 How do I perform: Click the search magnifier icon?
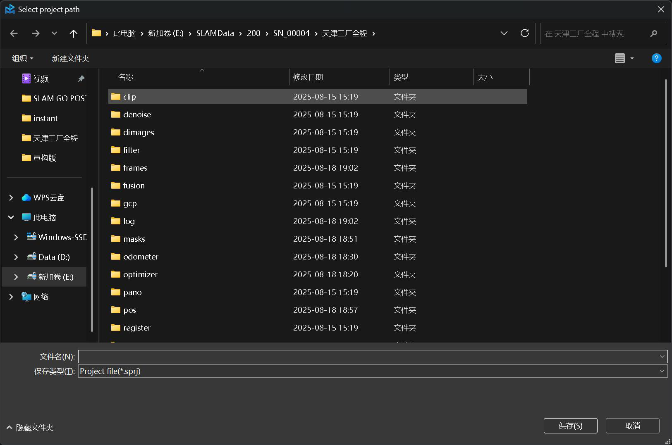click(654, 33)
